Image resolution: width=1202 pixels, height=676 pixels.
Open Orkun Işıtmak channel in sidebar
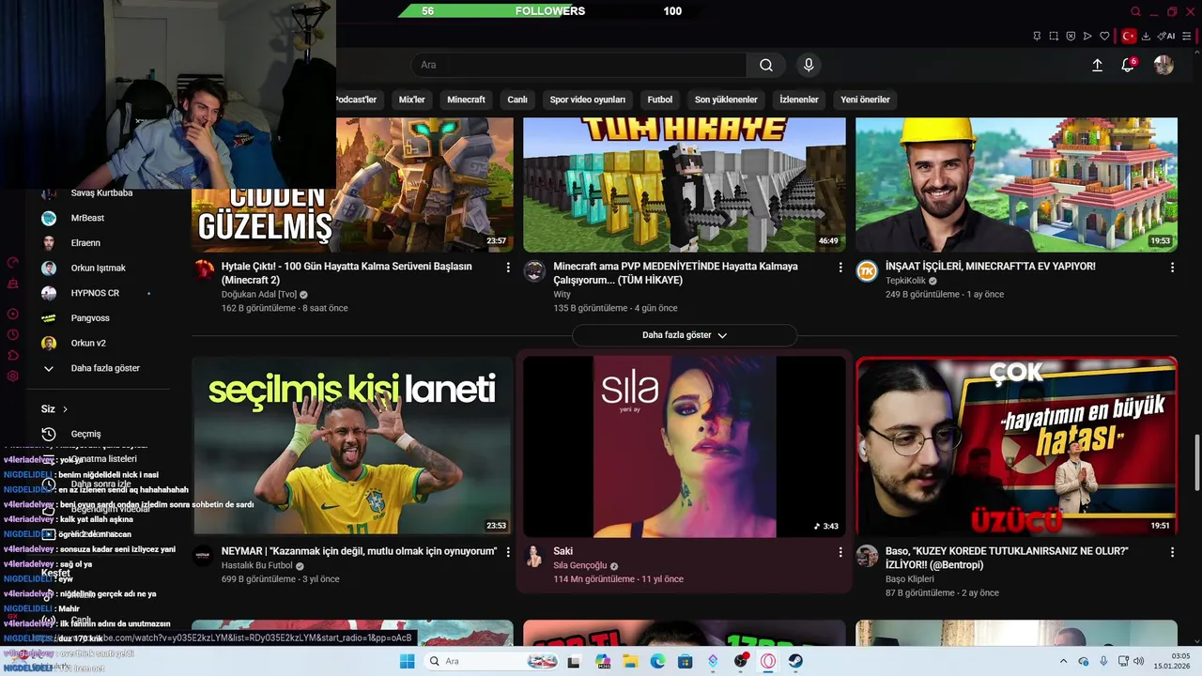98,268
